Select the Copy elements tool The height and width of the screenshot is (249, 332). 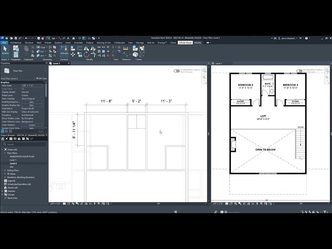(x=79, y=55)
